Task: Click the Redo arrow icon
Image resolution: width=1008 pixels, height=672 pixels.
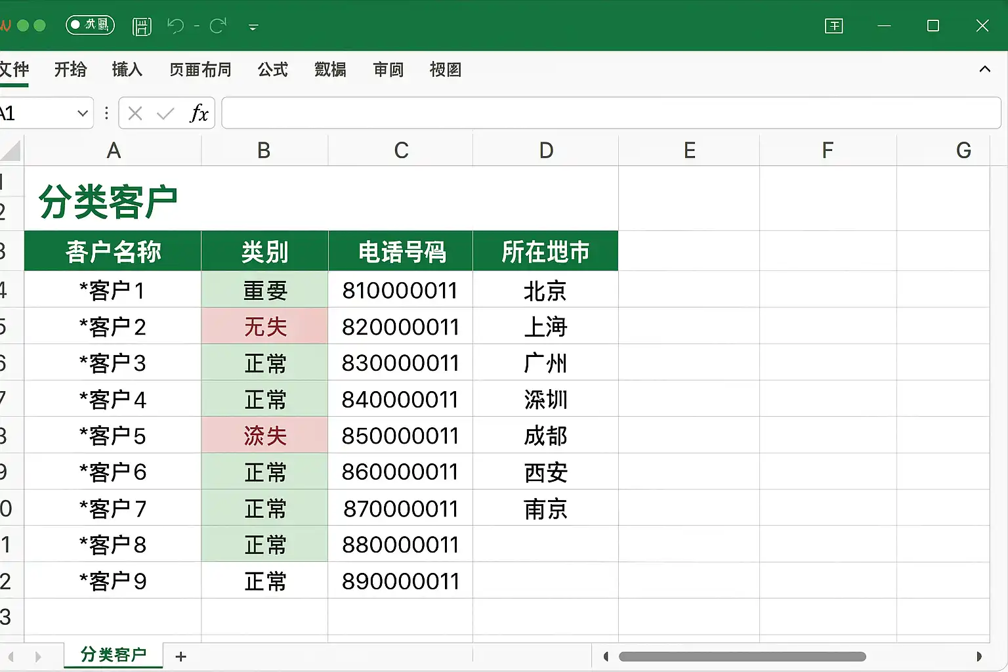Action: click(x=218, y=26)
